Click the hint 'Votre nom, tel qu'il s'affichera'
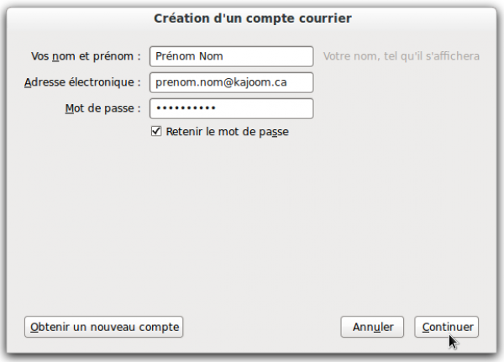504x362 pixels. tap(402, 56)
